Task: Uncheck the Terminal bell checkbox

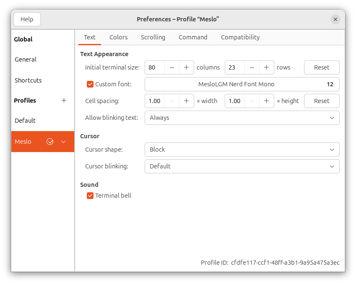Action: point(90,196)
